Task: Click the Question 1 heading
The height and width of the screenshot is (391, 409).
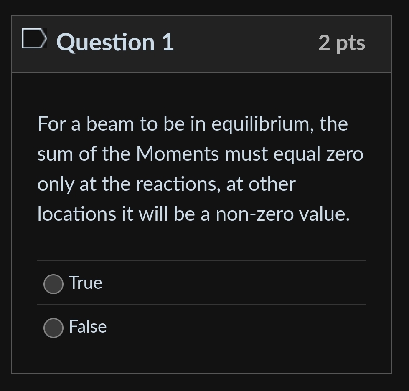Action: pos(115,42)
